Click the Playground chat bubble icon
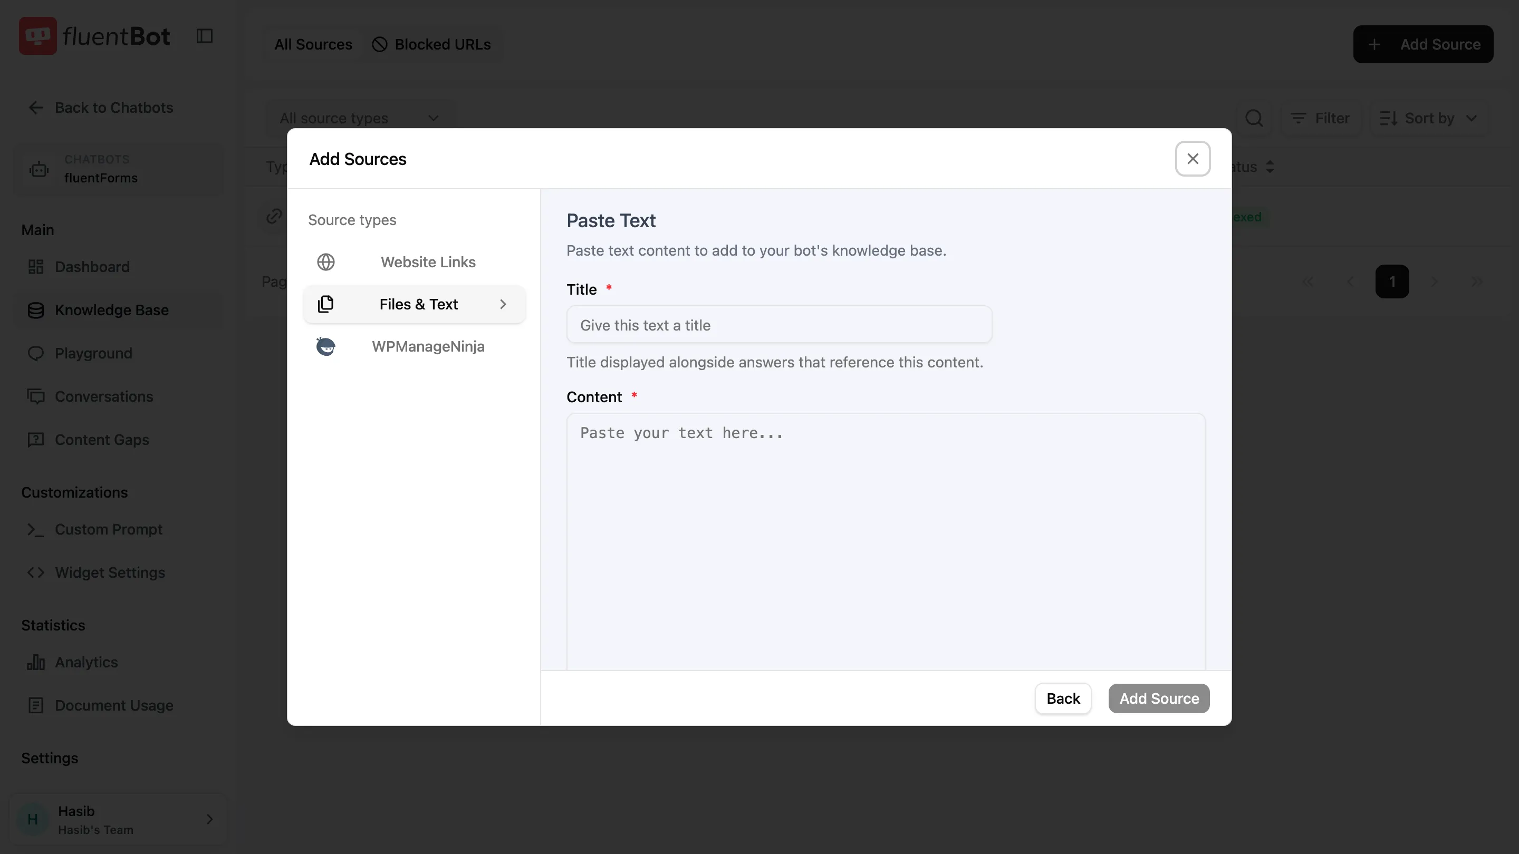The width and height of the screenshot is (1519, 854). click(36, 354)
